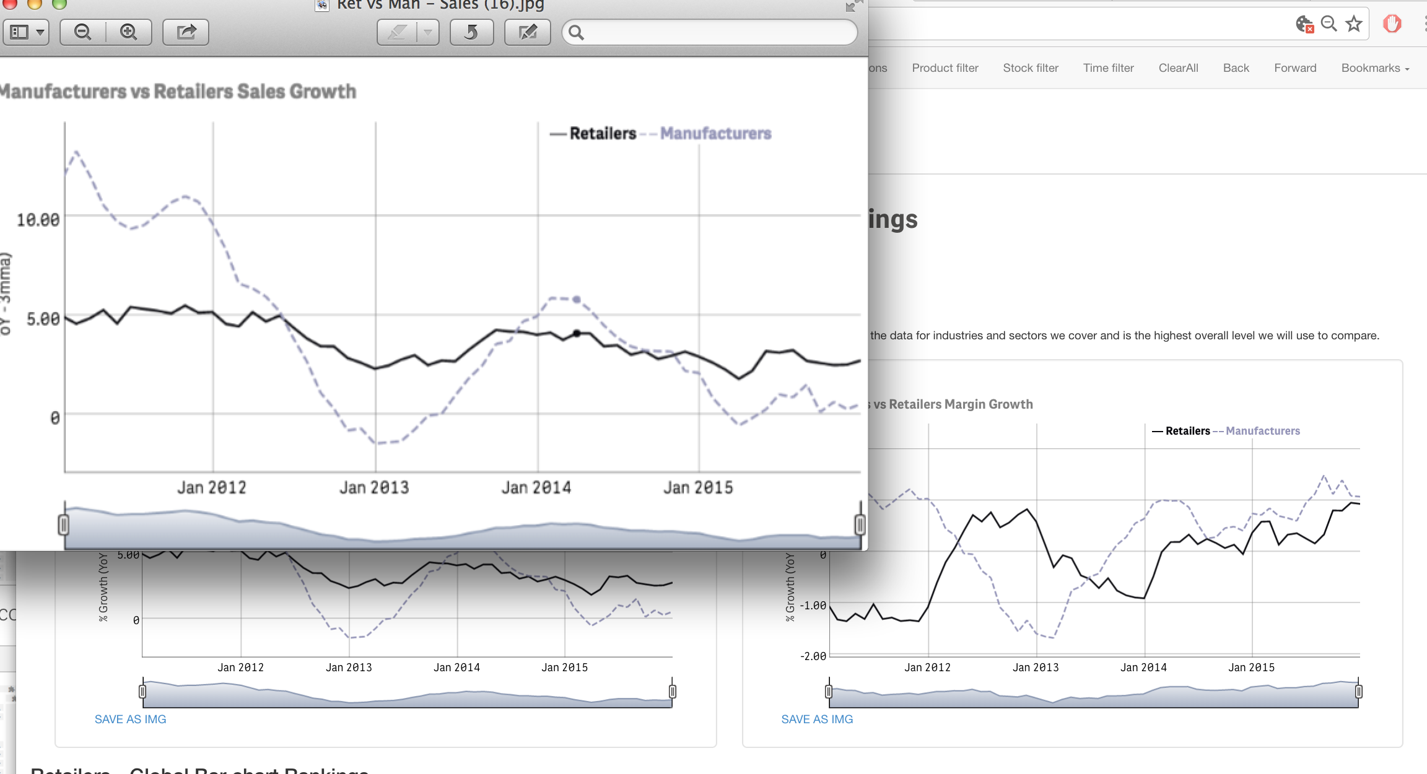Click the -2.00 axis value in margin chart

pos(813,656)
